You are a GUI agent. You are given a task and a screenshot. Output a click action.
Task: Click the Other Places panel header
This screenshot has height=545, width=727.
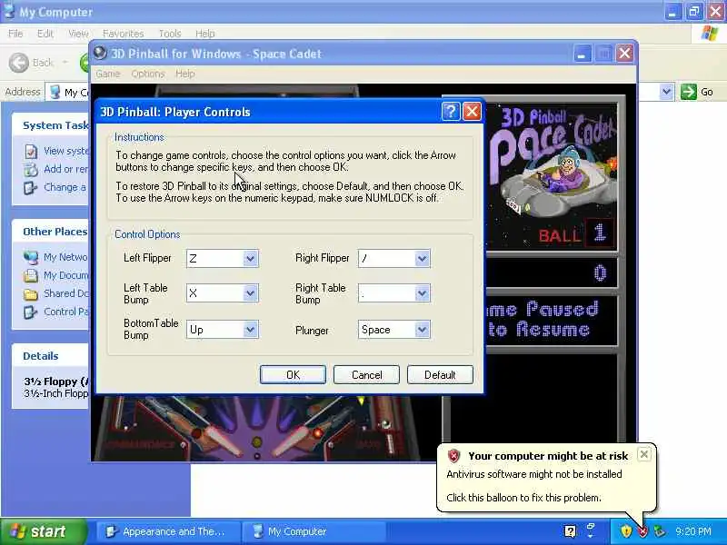coord(51,232)
